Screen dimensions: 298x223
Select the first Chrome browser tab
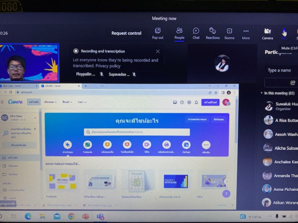pos(18,86)
